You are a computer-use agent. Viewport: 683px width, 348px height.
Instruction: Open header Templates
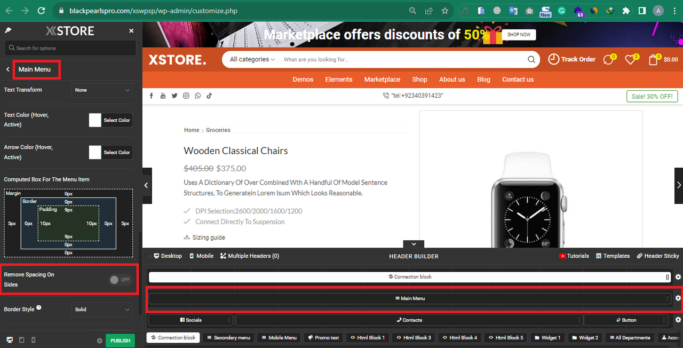613,256
